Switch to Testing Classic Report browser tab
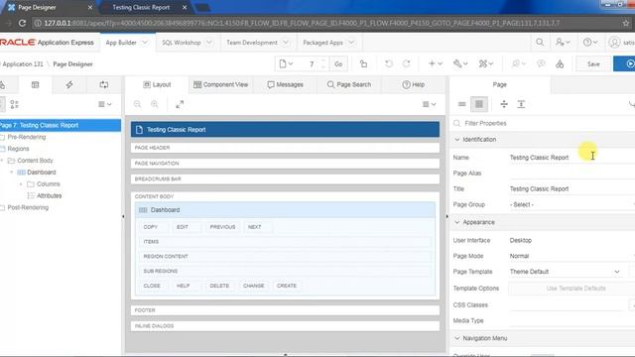The image size is (635, 357). (141, 7)
